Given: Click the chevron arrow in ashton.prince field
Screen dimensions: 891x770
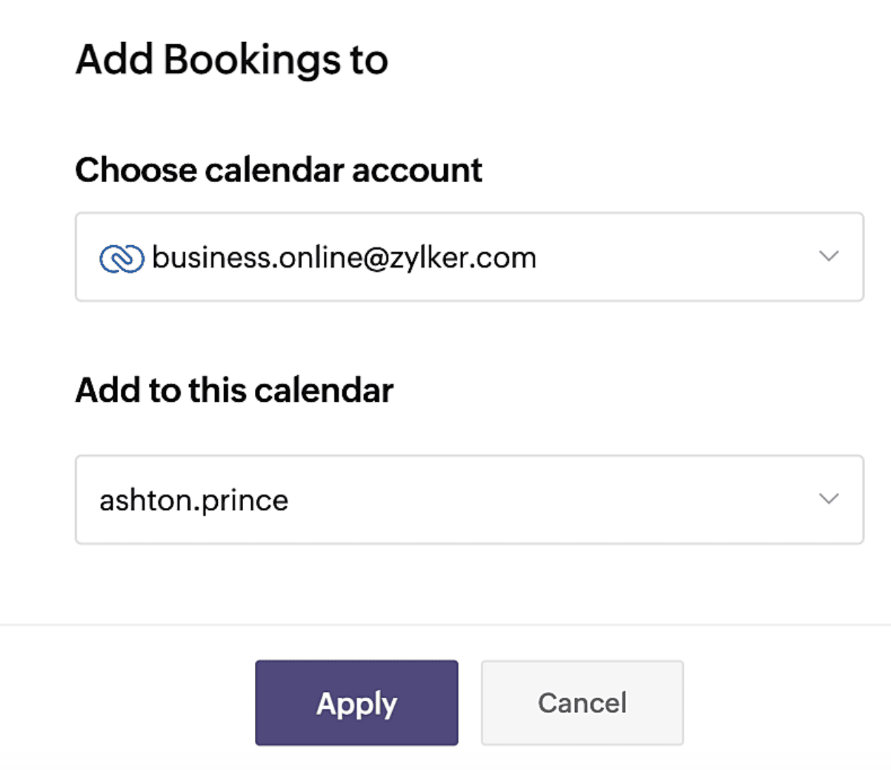Looking at the screenshot, I should click(829, 499).
